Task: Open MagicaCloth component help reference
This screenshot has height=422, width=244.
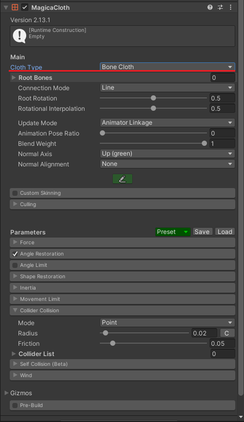Action: click(x=210, y=7)
